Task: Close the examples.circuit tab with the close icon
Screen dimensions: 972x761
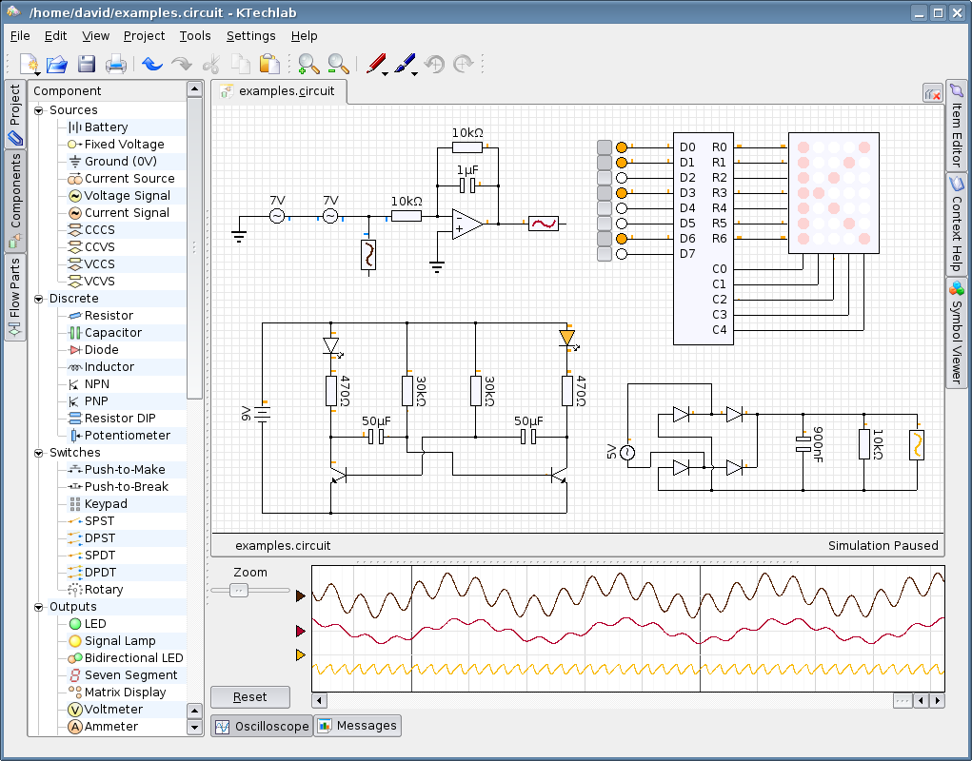Action: 932,93
